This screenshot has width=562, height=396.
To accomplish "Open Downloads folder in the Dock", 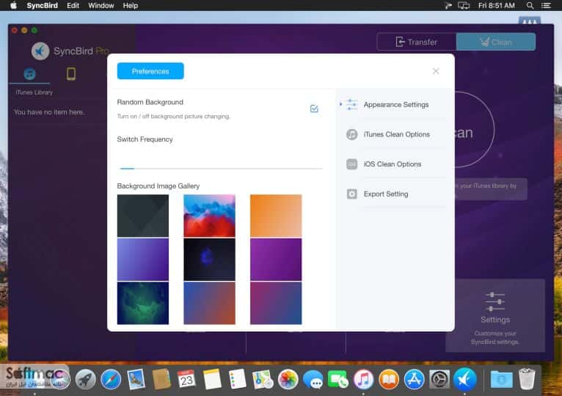I will tap(501, 380).
